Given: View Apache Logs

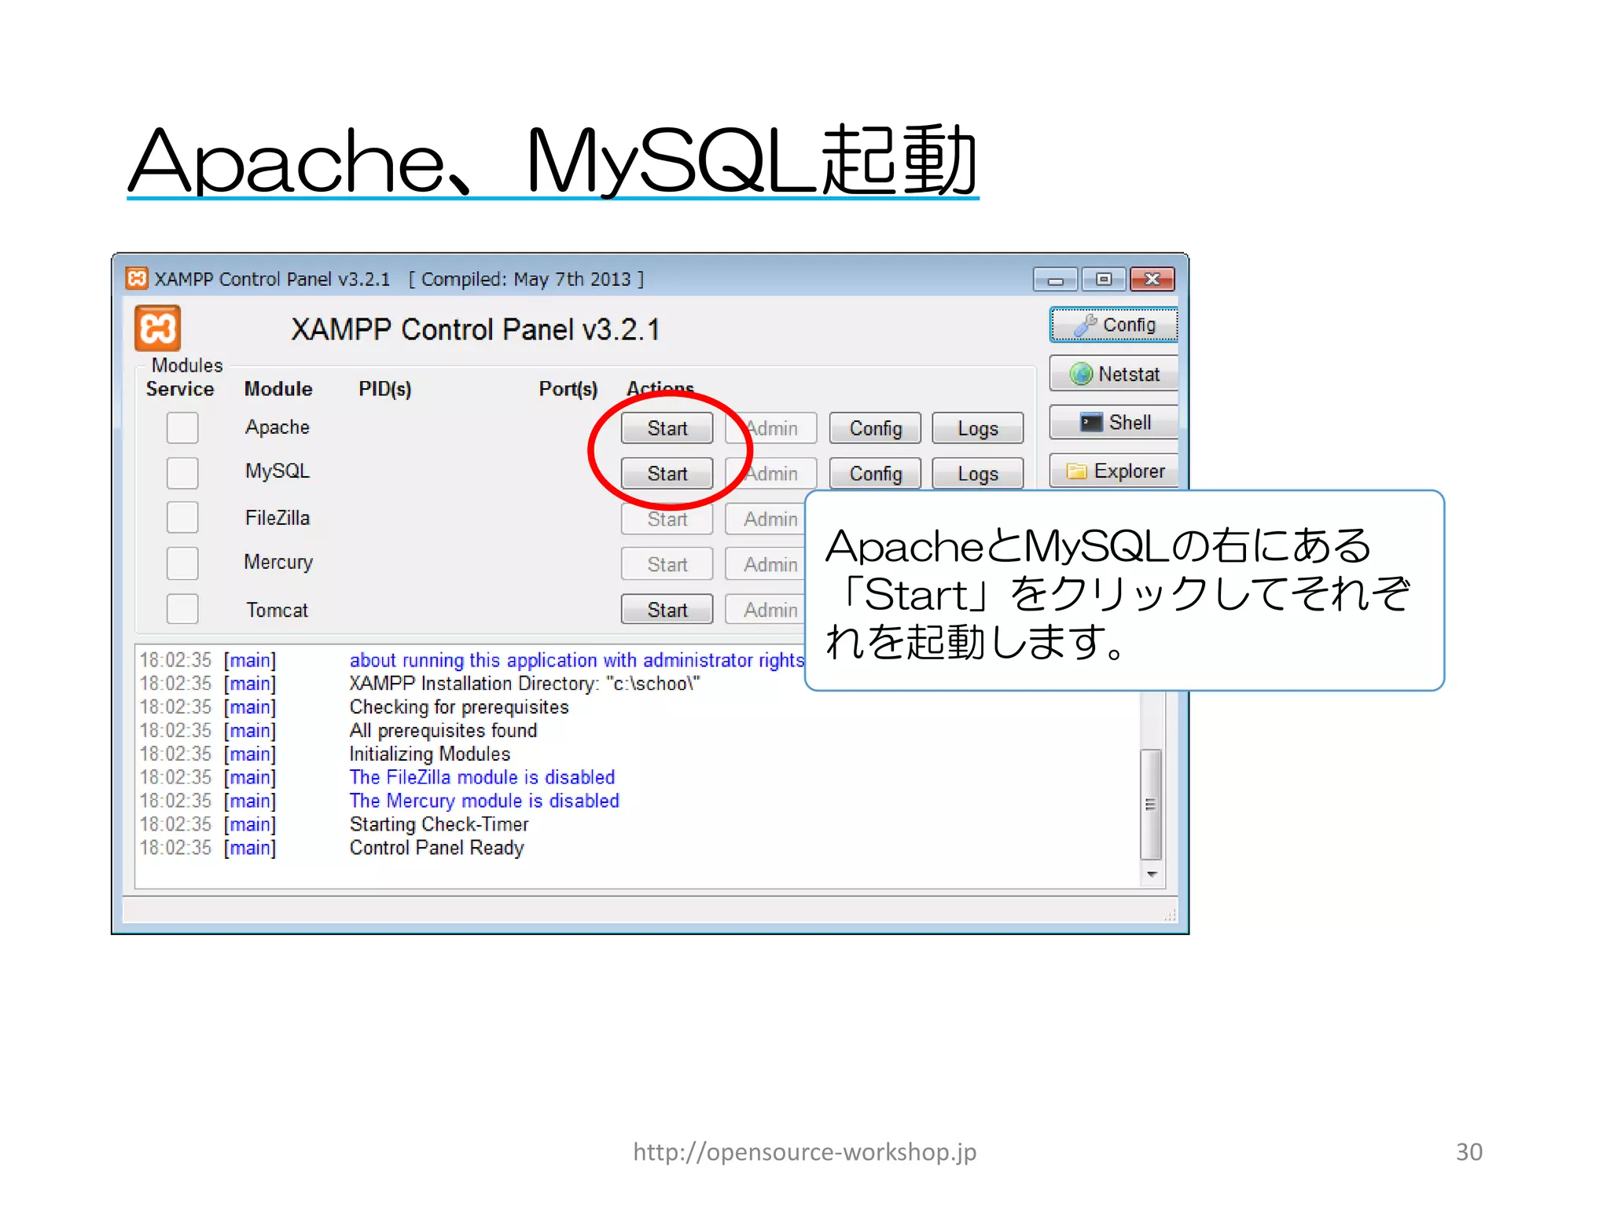Looking at the screenshot, I should 978,428.
